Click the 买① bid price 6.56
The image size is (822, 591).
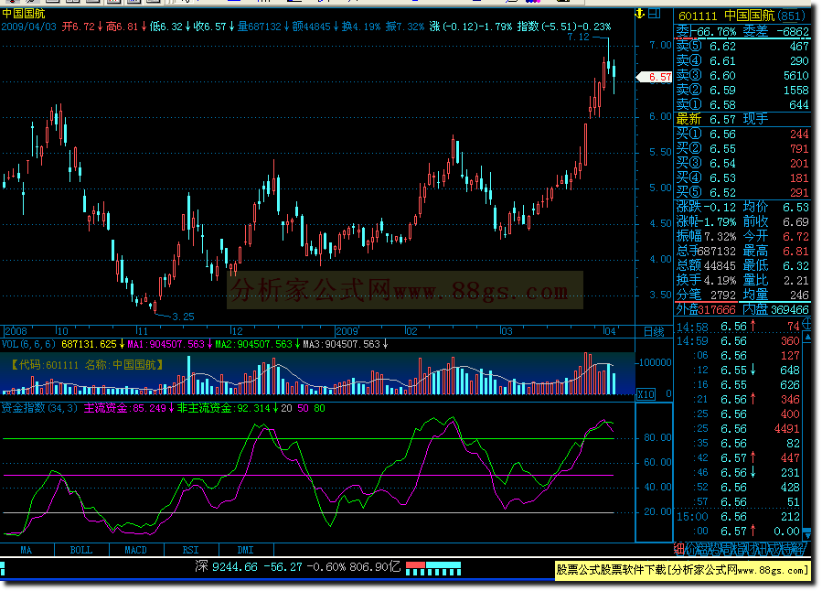(x=722, y=134)
